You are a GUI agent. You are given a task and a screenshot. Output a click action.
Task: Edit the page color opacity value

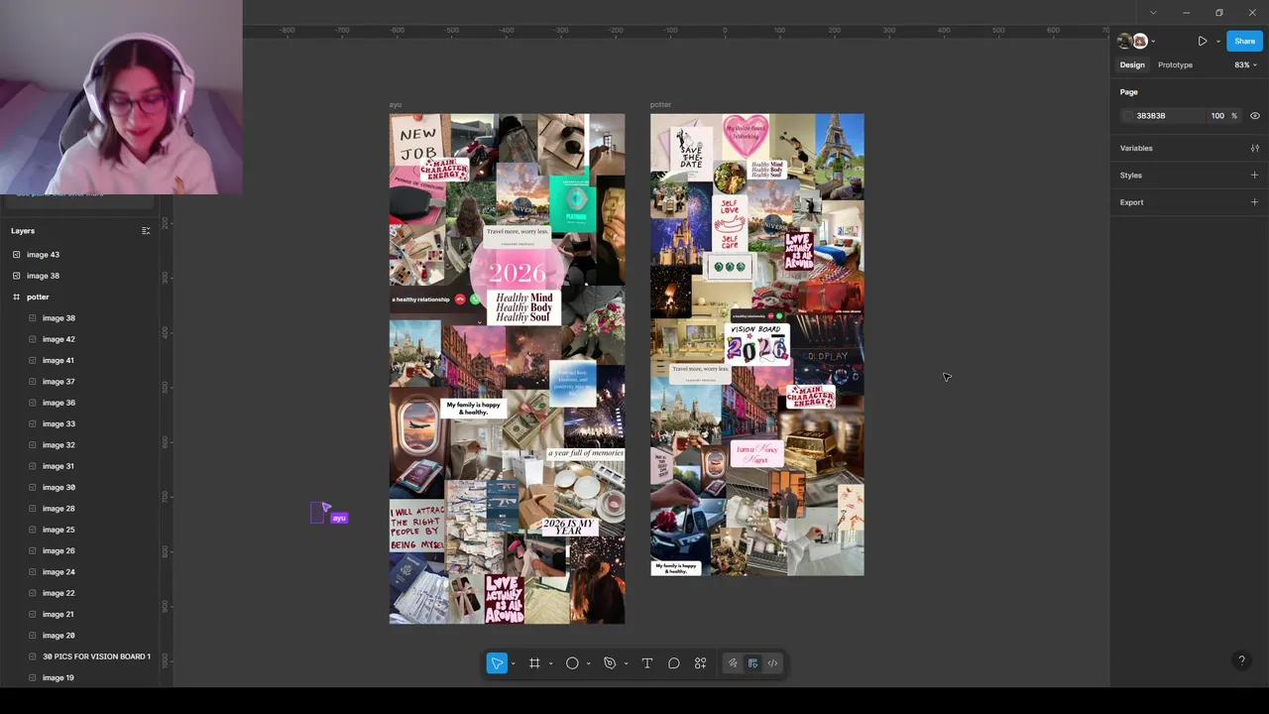pyautogui.click(x=1217, y=116)
